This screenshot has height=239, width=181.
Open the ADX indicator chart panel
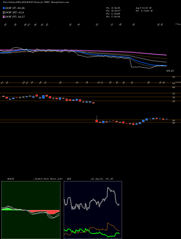coord(93,210)
